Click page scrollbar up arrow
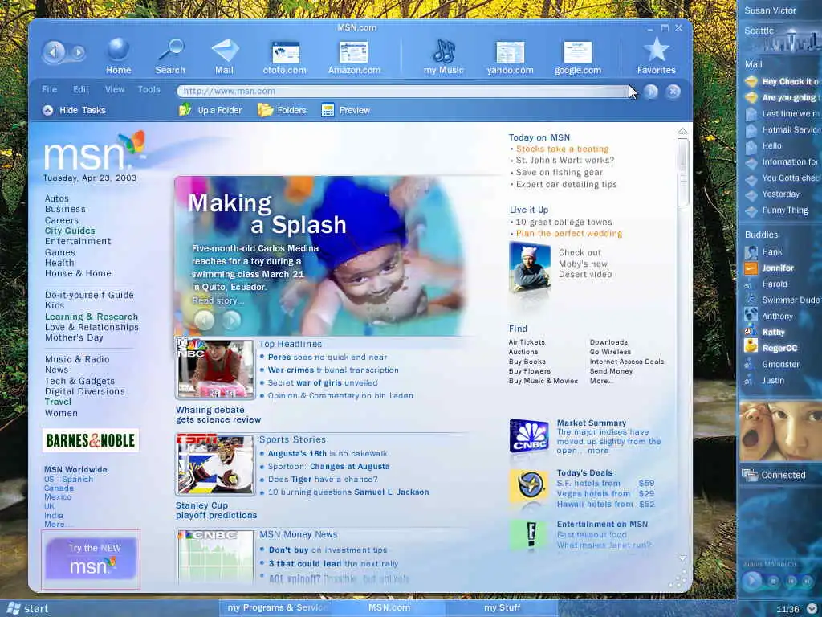This screenshot has width=822, height=617. pos(682,131)
